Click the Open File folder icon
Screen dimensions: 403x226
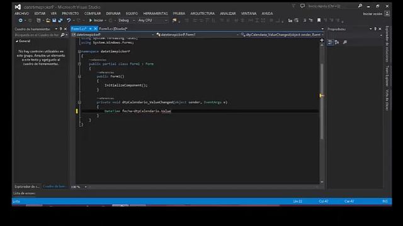click(x=48, y=20)
